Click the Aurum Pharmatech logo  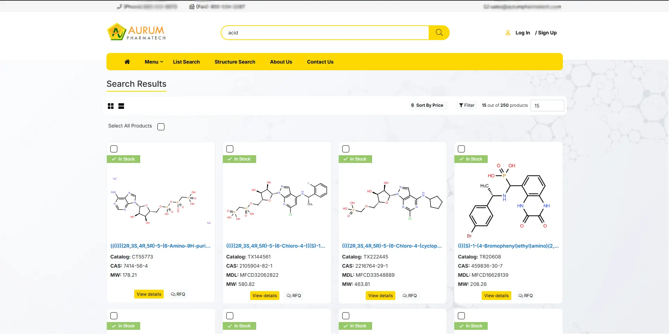[136, 32]
